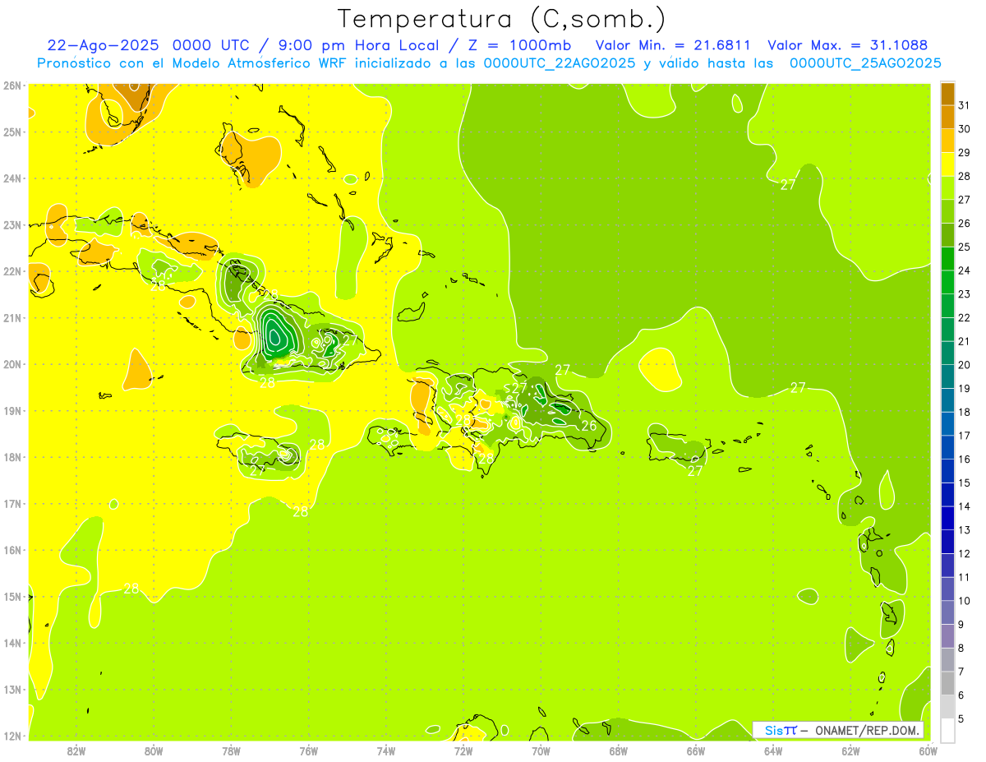Select "Valor Min. = 21.6811" in the header
This screenshot has width=986, height=762.
pos(673,45)
